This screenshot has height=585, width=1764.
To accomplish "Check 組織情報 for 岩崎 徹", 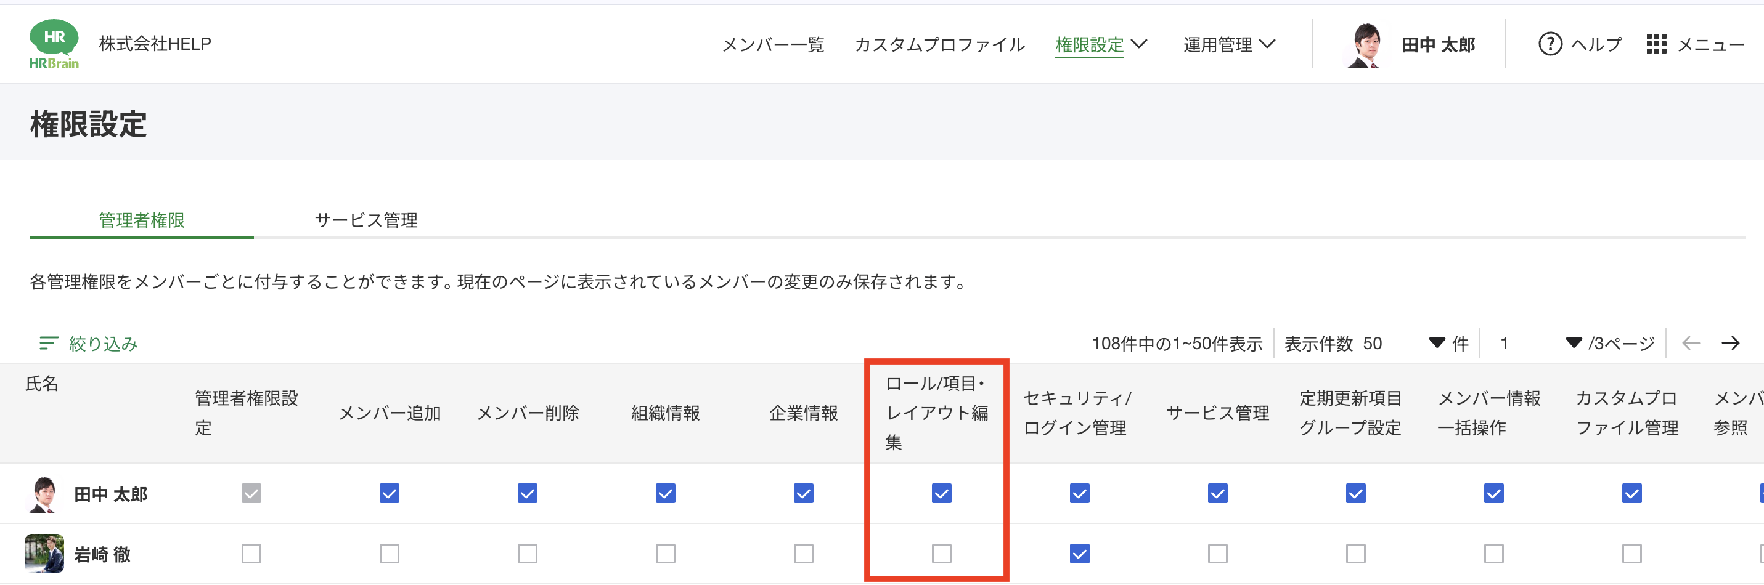I will pyautogui.click(x=665, y=553).
